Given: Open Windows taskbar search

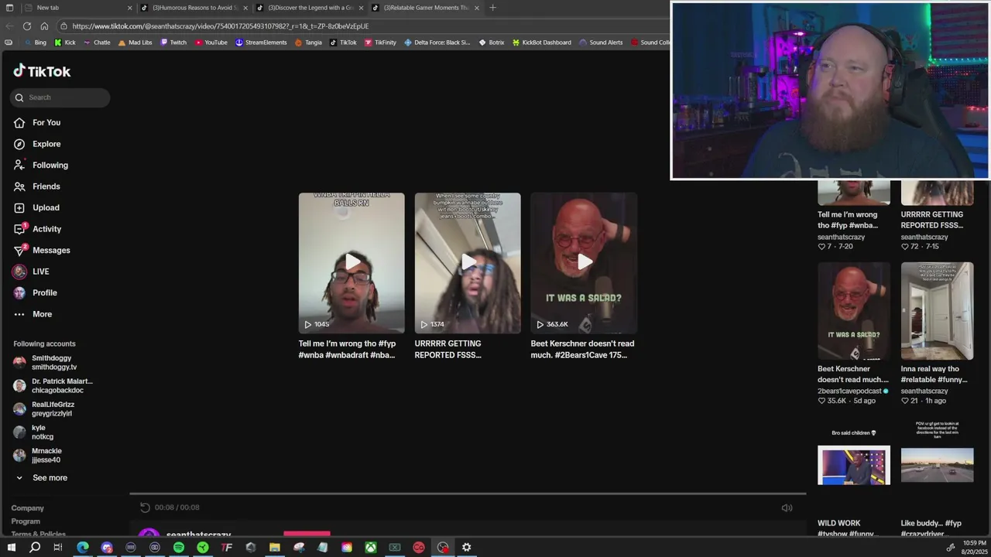Looking at the screenshot, I should [35, 547].
